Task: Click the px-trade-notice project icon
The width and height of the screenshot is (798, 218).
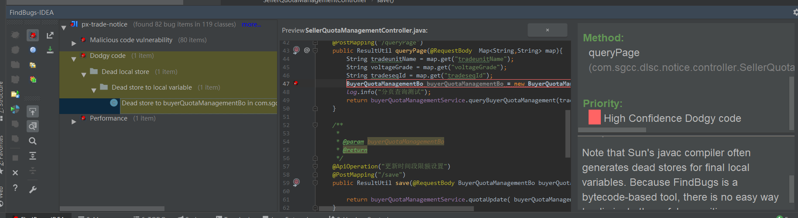Action: pyautogui.click(x=74, y=24)
